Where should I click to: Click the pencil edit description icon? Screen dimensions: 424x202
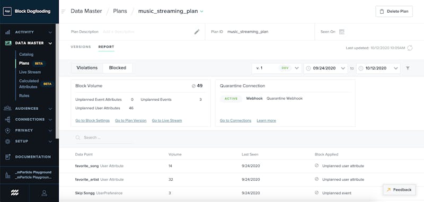[x=197, y=32]
